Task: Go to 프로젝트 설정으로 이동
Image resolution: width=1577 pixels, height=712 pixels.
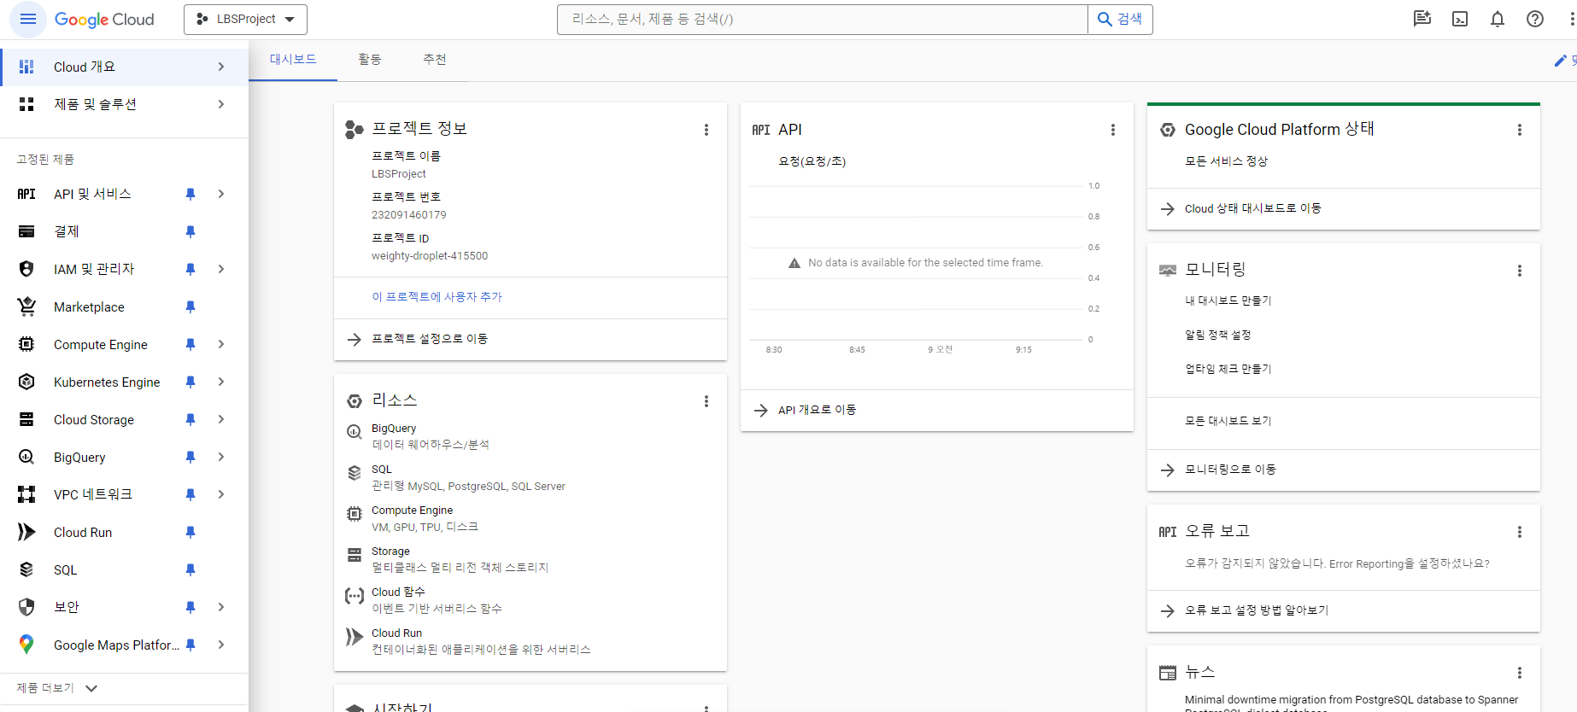Action: pyautogui.click(x=430, y=339)
